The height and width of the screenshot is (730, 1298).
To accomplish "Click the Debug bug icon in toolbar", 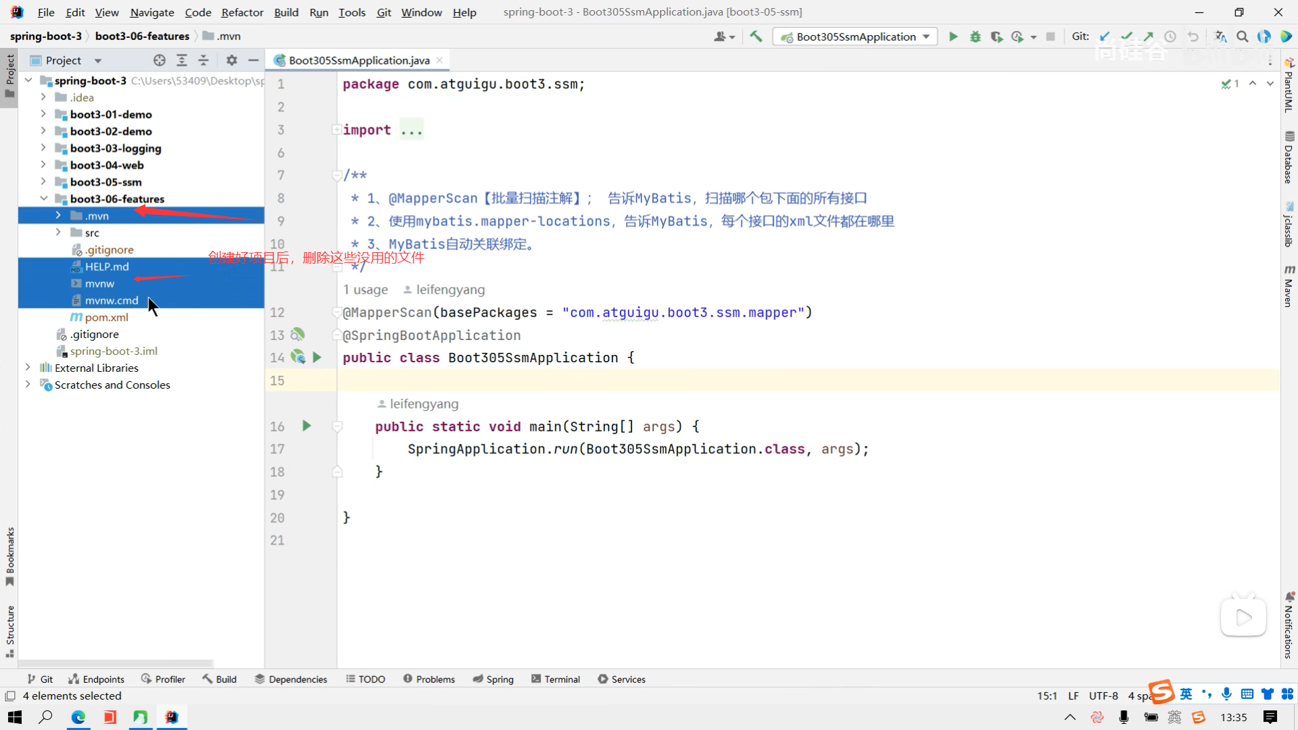I will 975,36.
